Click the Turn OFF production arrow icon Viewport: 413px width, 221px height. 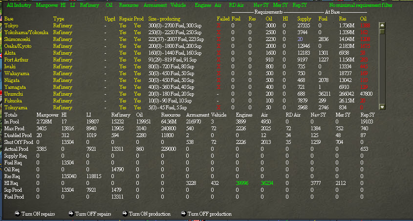tap(184, 214)
